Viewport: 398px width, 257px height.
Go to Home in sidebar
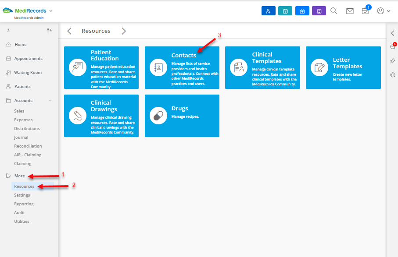click(x=21, y=45)
